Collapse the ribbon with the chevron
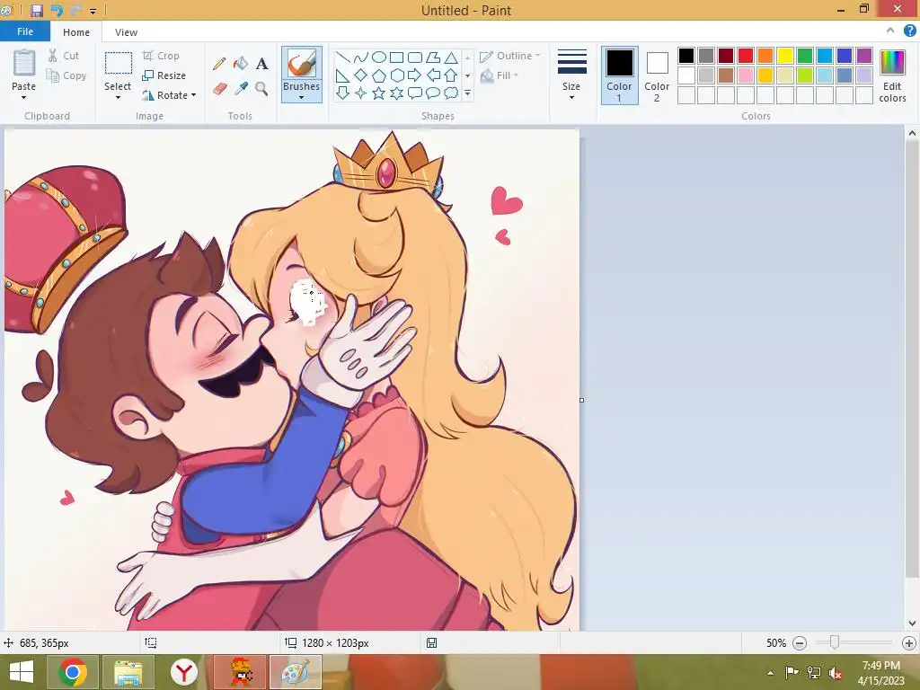Image resolution: width=920 pixels, height=690 pixels. pyautogui.click(x=890, y=31)
